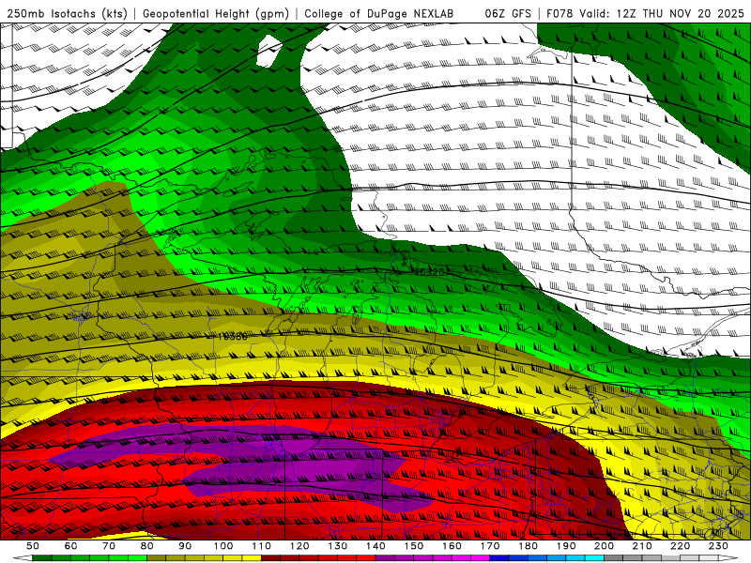The width and height of the screenshot is (751, 563).
Task: Click the 120 value on the color scale
Action: [x=299, y=546]
